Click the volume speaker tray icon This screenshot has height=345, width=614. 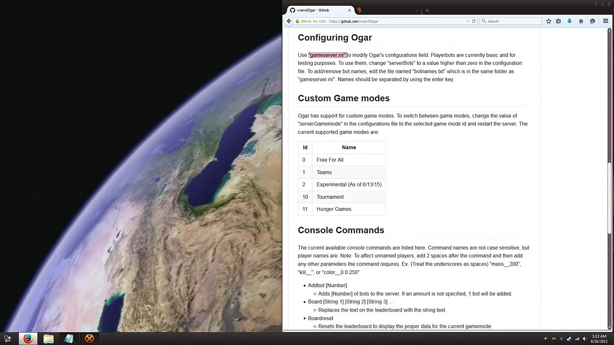click(585, 339)
